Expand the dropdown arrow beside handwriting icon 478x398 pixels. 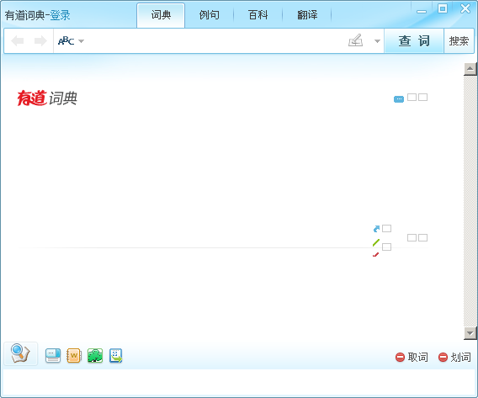pyautogui.click(x=377, y=41)
